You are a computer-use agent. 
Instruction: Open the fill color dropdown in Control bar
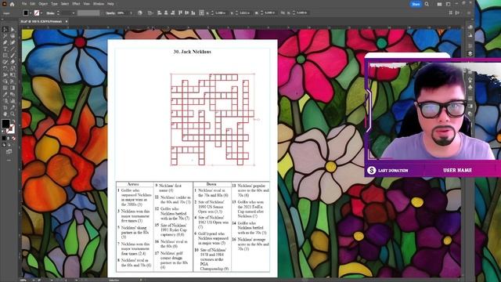coord(31,13)
